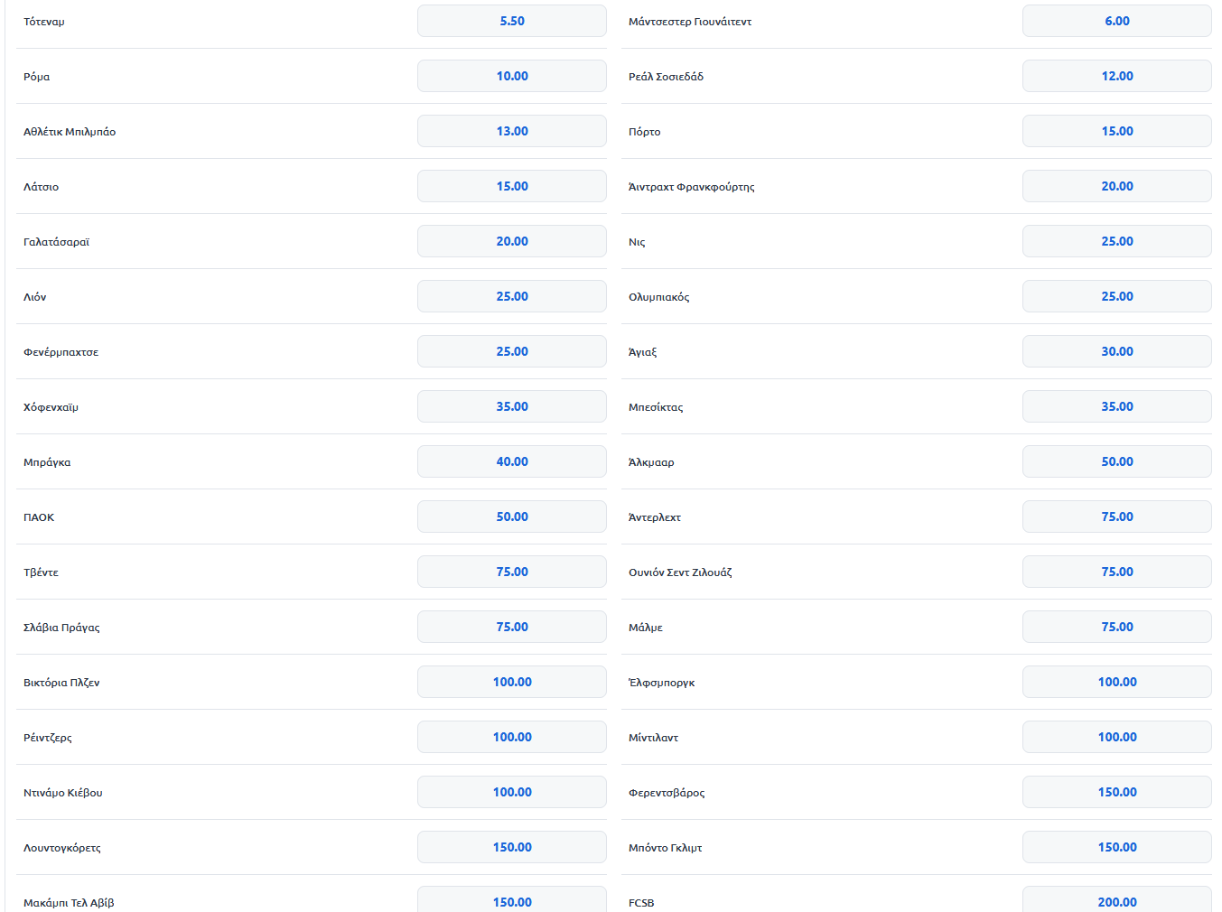Image resolution: width=1222 pixels, height=912 pixels.
Task: Click the 35.00 odds for Μπεσίκτας
Action: coord(1116,406)
